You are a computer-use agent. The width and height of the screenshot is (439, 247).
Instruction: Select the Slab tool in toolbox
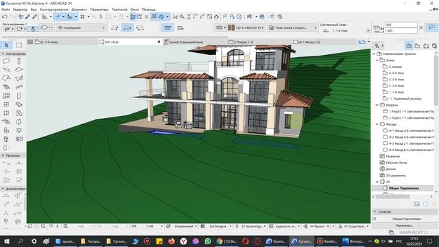pos(19,70)
